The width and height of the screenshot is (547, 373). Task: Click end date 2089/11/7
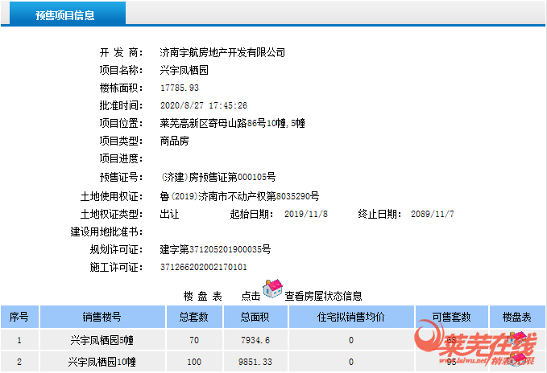(433, 214)
